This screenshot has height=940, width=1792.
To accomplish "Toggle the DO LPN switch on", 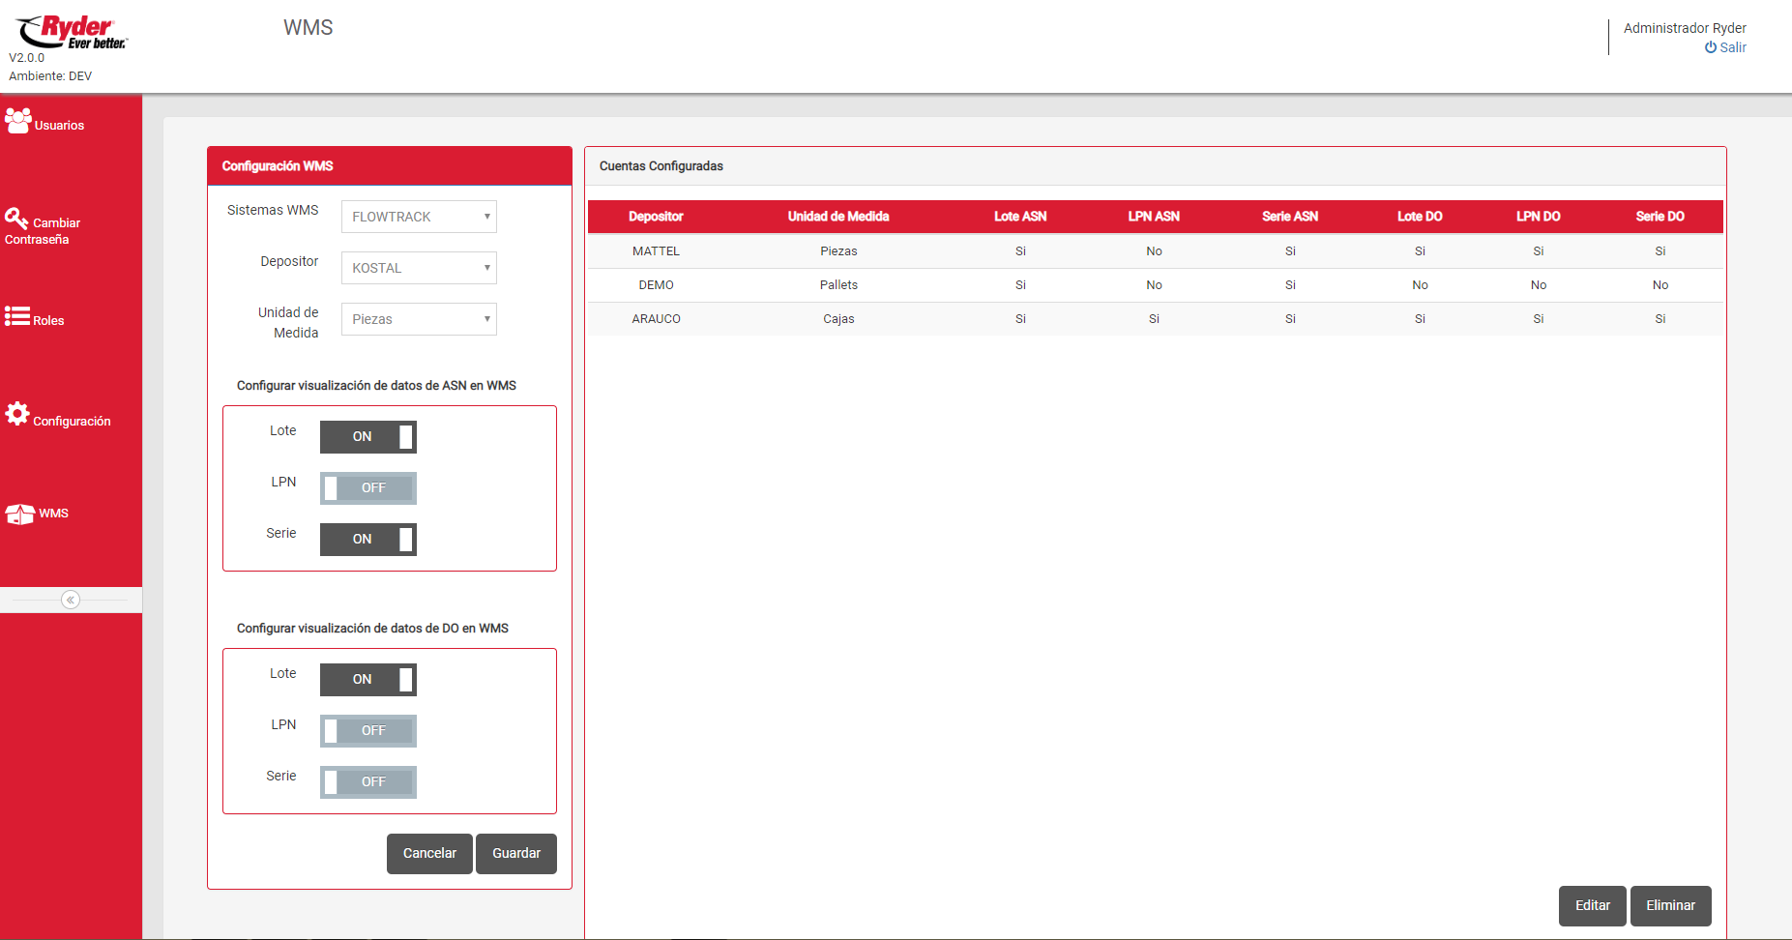I will tap(367, 731).
